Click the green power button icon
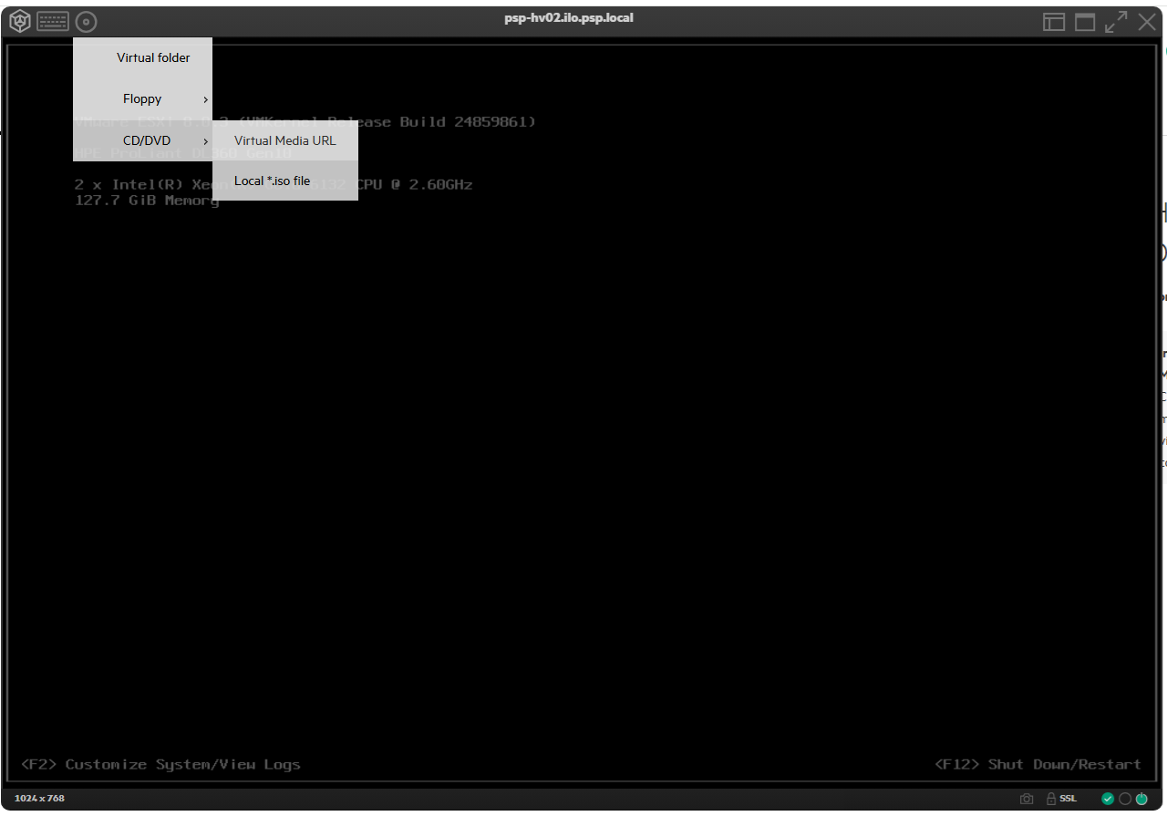 (x=1141, y=799)
